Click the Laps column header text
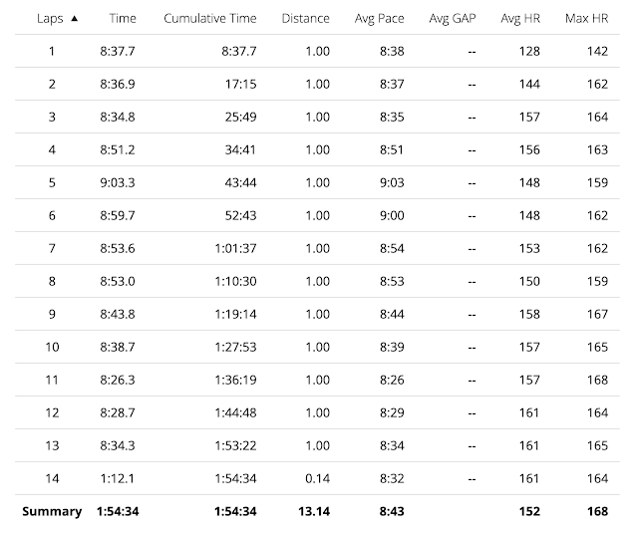The height and width of the screenshot is (534, 638). pyautogui.click(x=50, y=18)
